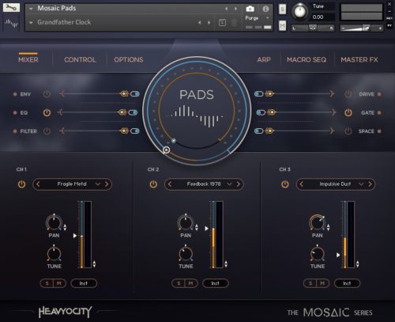Click the GATE label
Image resolution: width=395 pixels, height=322 pixels.
pos(367,112)
